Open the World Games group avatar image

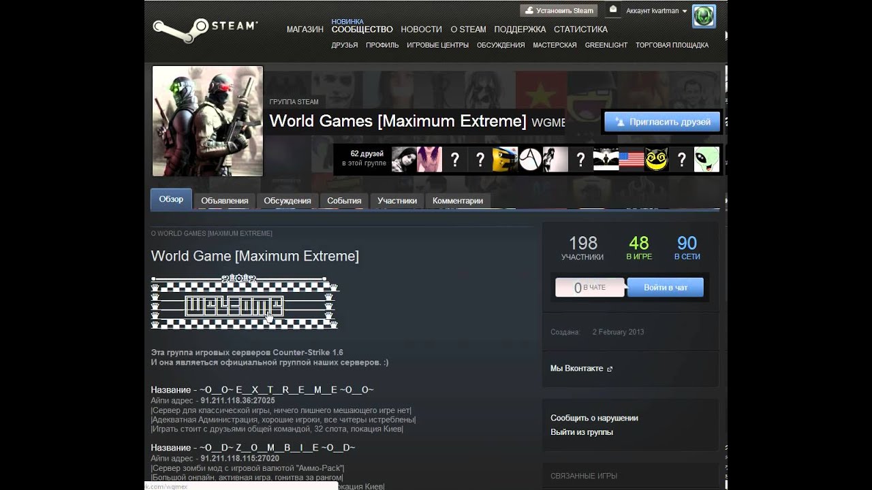208,121
